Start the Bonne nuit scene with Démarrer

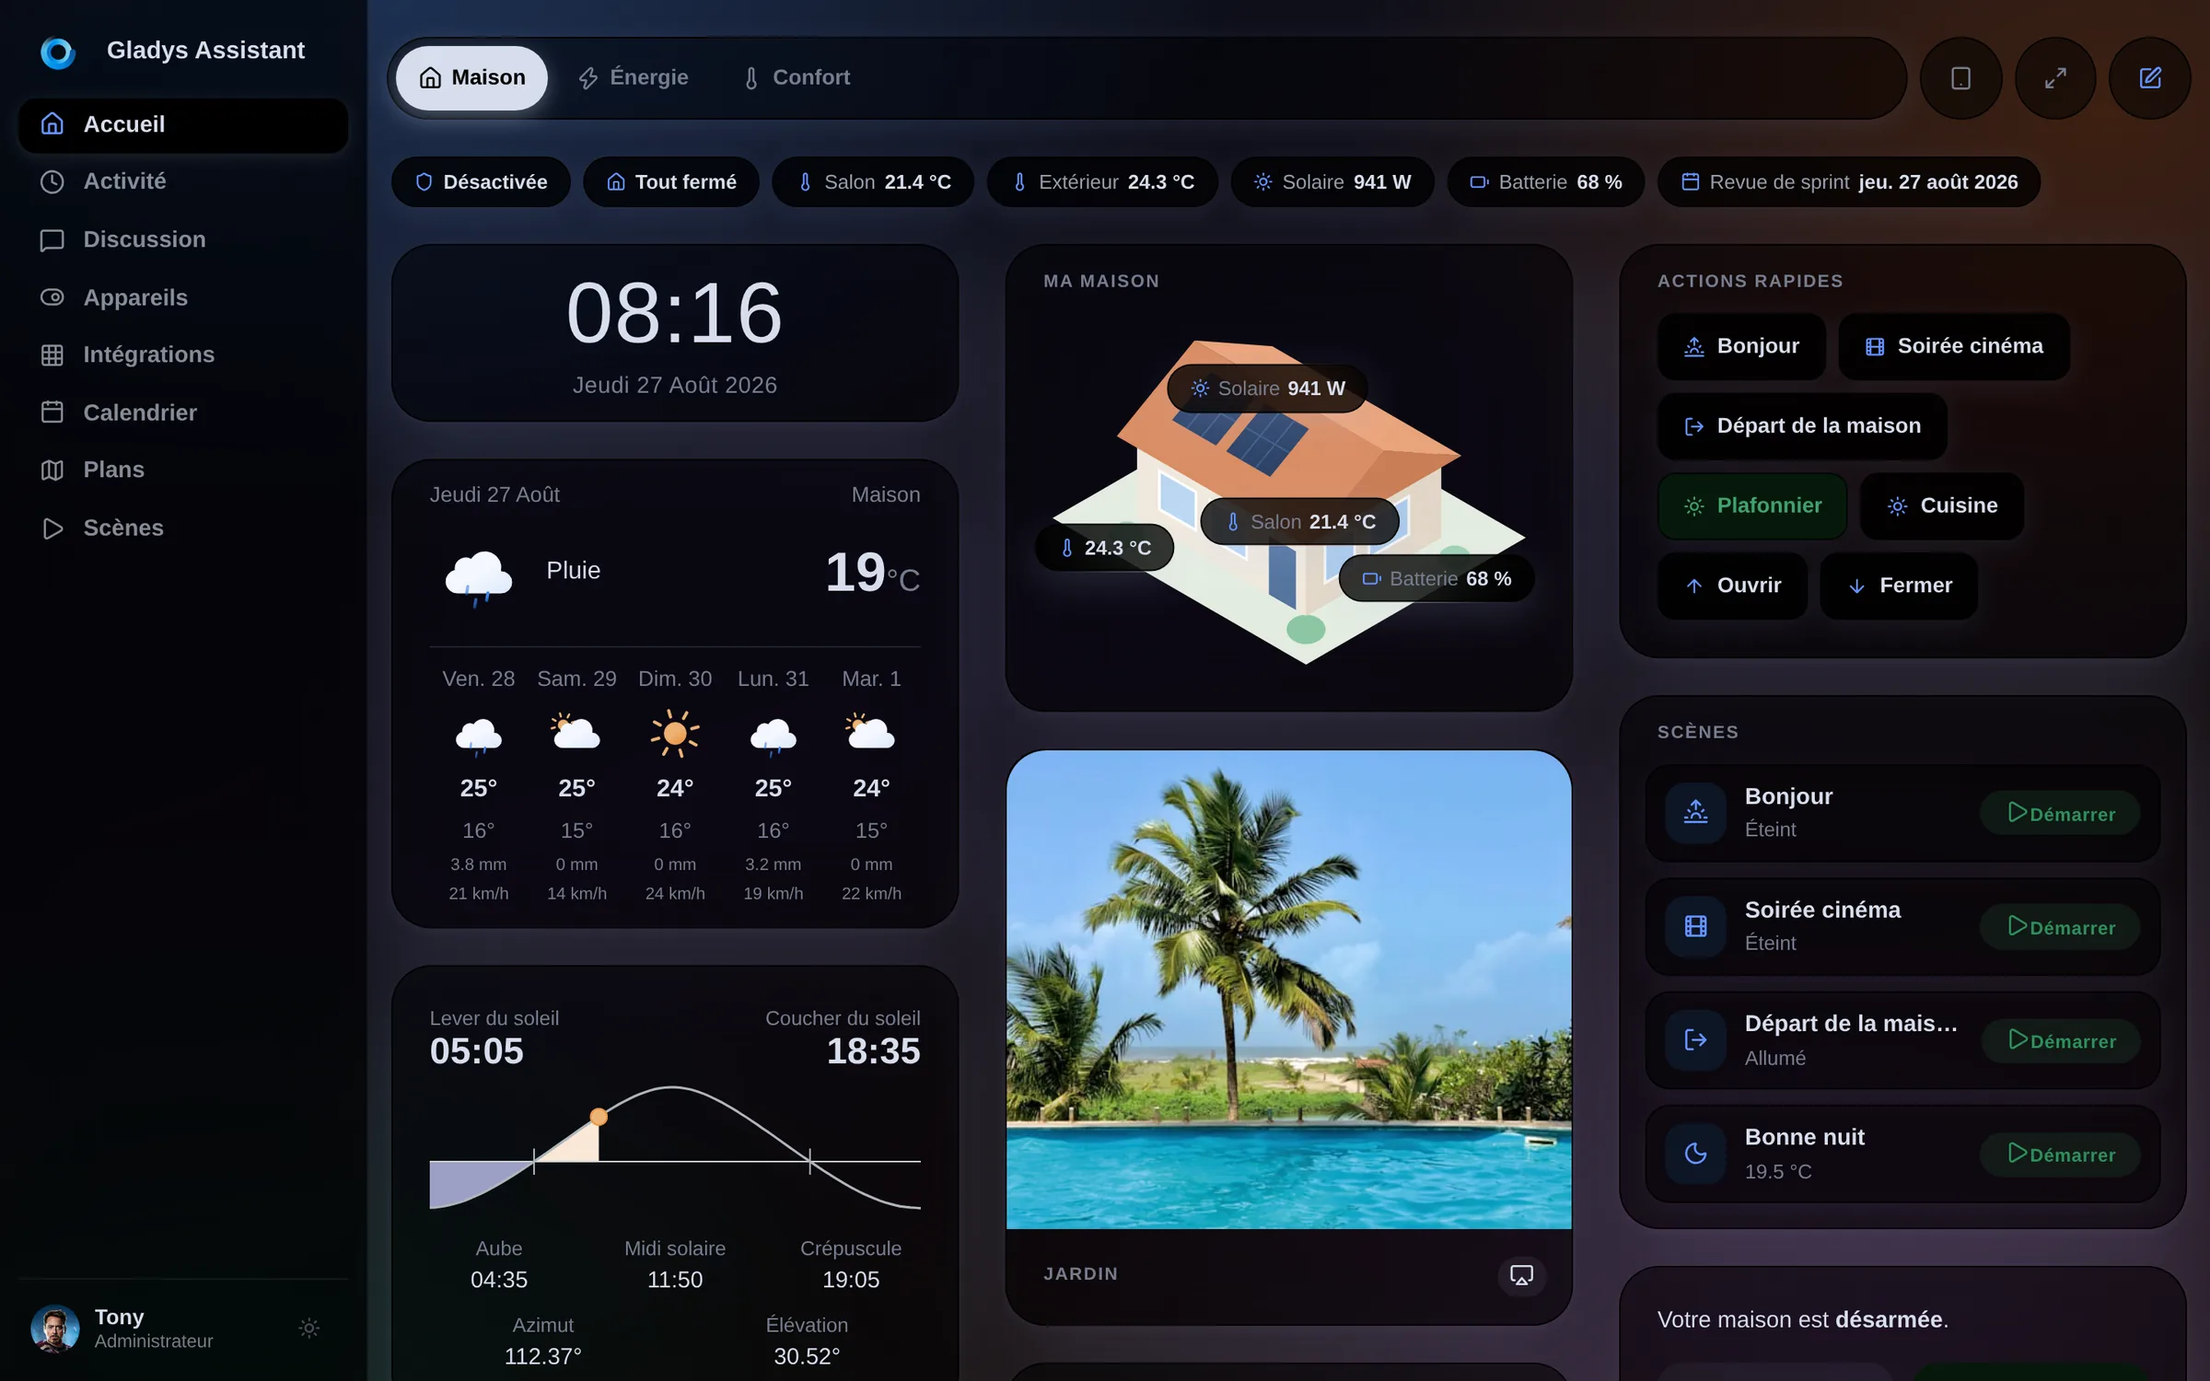(2061, 1154)
